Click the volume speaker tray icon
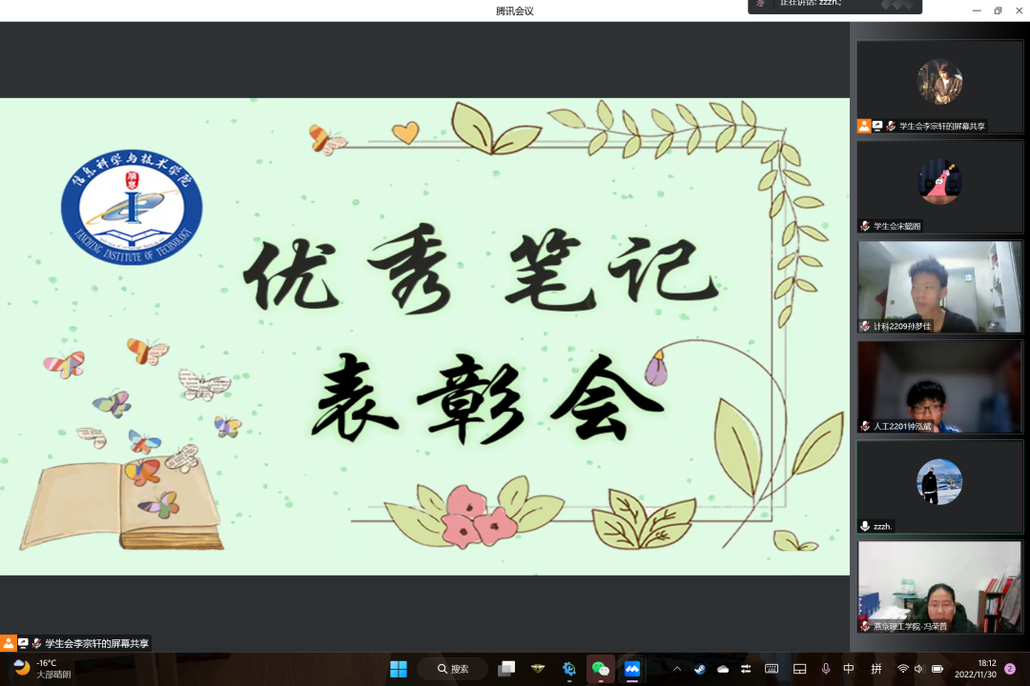Viewport: 1030px width, 686px height. pyautogui.click(x=918, y=669)
